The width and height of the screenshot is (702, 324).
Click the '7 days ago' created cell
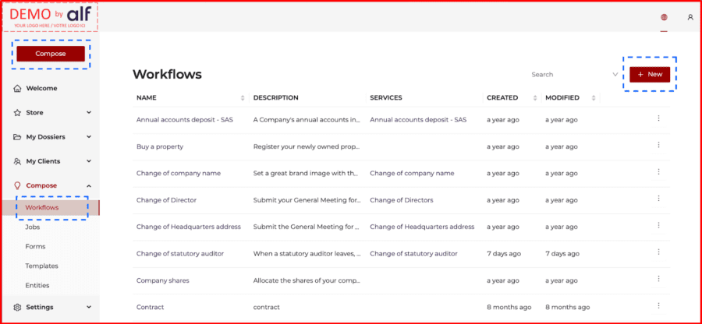coord(504,254)
